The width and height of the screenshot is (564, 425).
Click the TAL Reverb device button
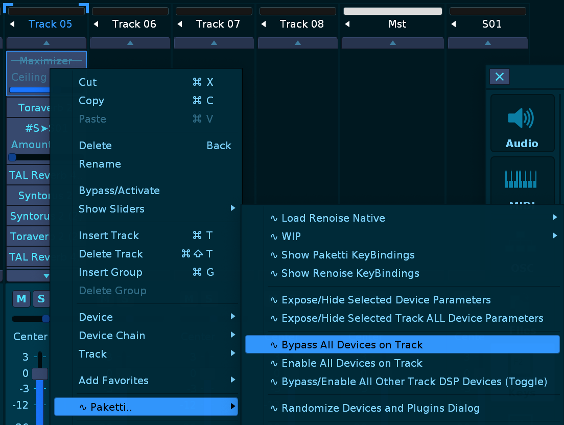tap(29, 175)
